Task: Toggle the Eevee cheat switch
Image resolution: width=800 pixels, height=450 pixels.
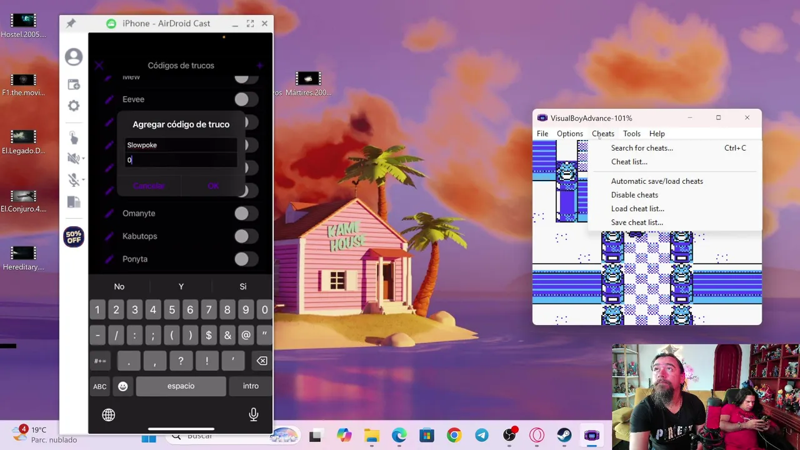Action: pyautogui.click(x=246, y=99)
